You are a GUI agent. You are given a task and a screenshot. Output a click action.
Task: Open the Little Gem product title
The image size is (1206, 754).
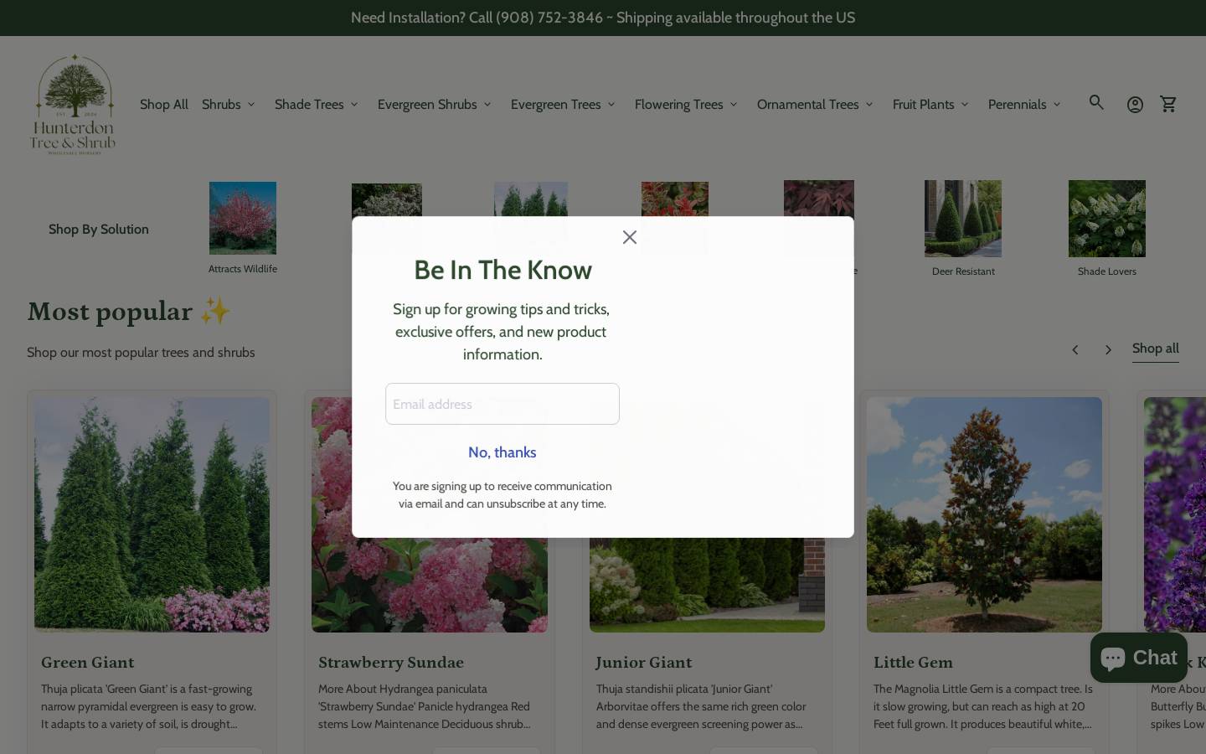tap(913, 663)
